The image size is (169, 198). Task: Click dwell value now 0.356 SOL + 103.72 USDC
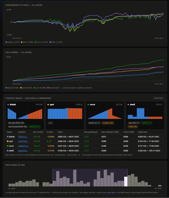[149, 151]
